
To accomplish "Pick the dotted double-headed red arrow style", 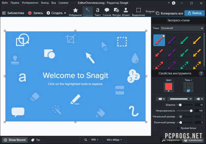I will coord(159,65).
